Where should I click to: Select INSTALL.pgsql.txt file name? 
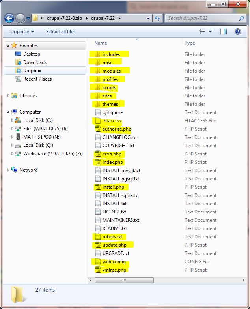121,178
